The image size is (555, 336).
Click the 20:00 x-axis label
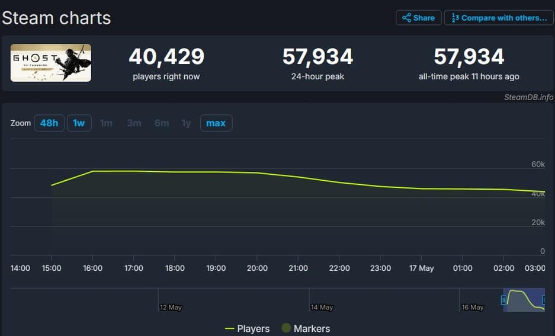point(257,268)
